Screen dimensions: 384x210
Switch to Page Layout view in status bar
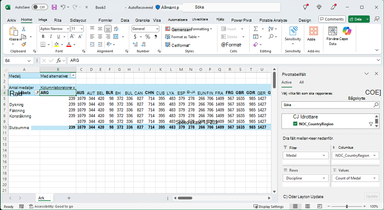pos(307,206)
